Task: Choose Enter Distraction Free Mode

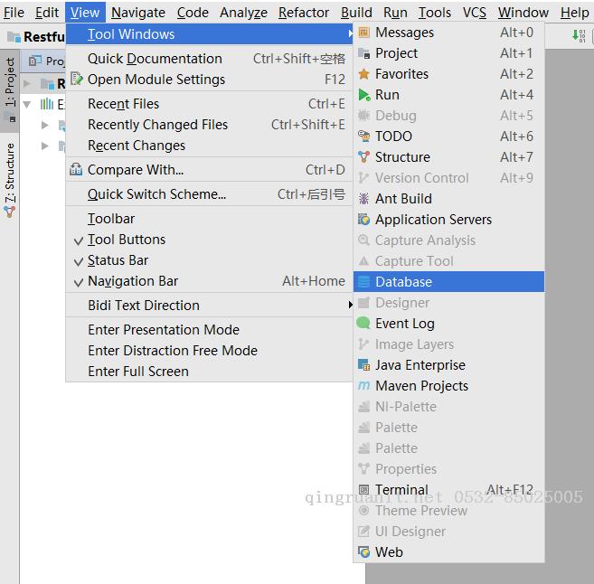Action: pyautogui.click(x=209, y=351)
